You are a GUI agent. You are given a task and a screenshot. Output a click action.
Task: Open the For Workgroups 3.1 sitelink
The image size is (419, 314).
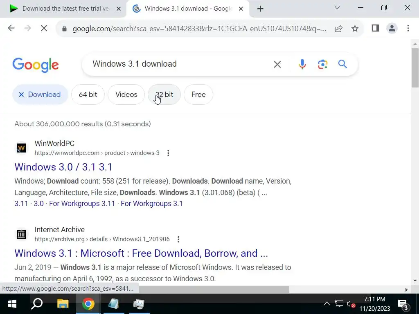click(x=151, y=204)
